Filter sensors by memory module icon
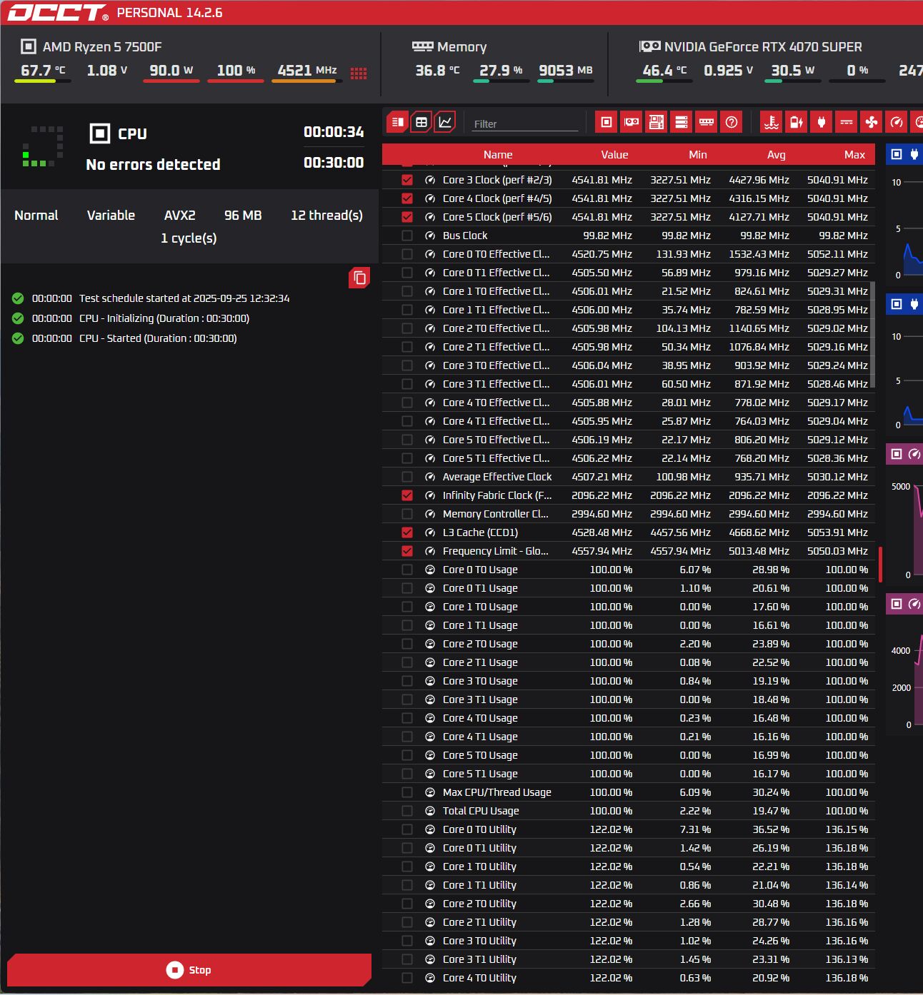Screen dimensions: 923x995 (x=707, y=122)
